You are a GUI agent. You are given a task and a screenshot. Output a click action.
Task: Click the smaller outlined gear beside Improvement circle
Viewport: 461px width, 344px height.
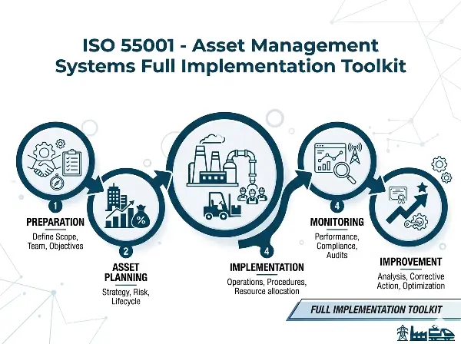coord(446,177)
